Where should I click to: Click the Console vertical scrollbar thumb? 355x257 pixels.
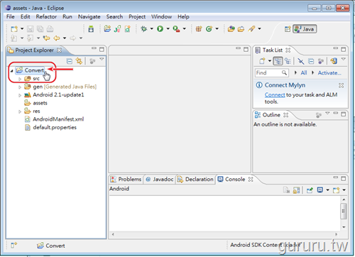pos(344,211)
